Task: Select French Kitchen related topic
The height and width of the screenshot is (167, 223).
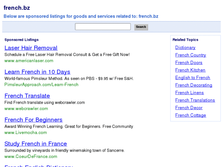Action: pyautogui.click(x=190, y=70)
